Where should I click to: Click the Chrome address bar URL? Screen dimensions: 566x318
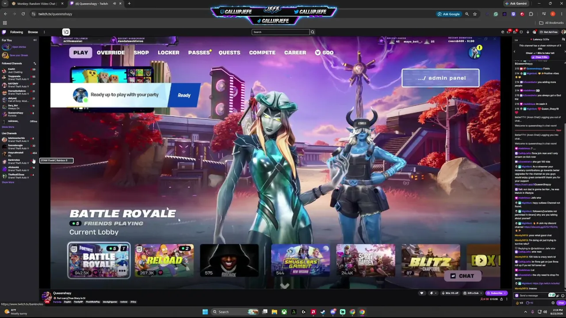pos(55,14)
